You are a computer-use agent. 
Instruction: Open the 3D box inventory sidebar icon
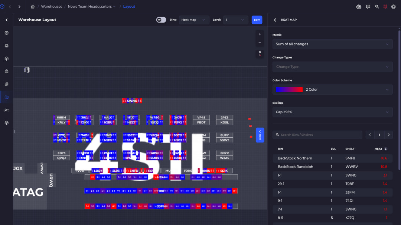click(7, 58)
